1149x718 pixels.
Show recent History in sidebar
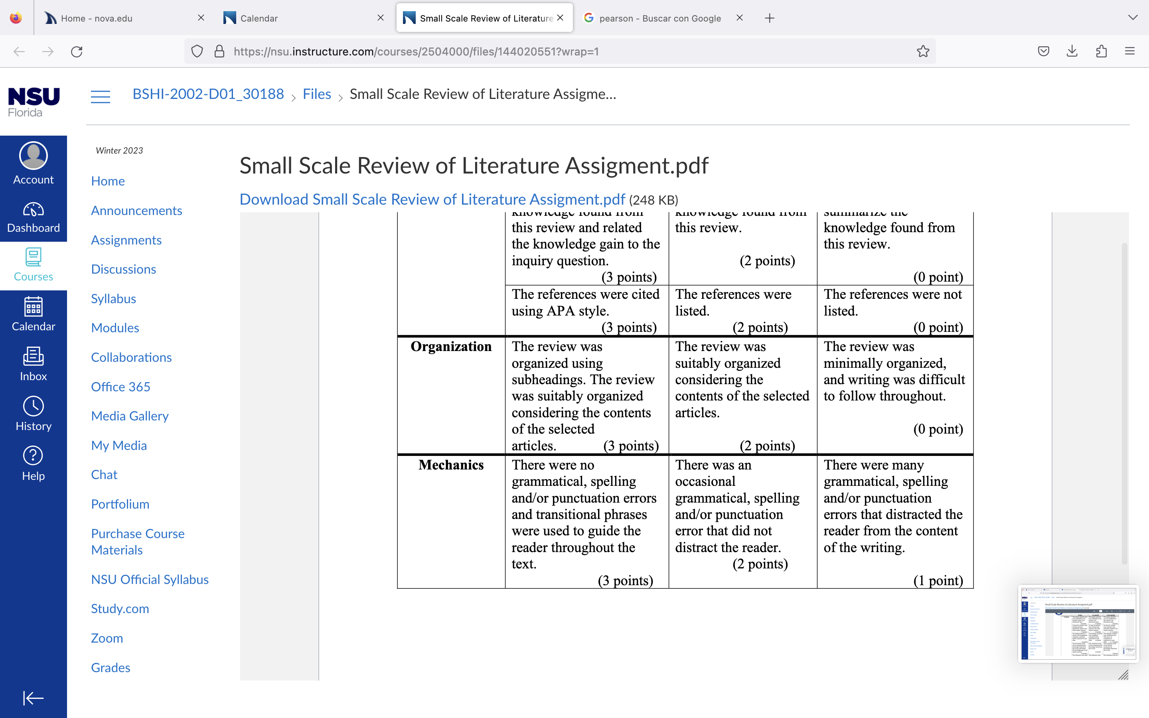point(33,414)
